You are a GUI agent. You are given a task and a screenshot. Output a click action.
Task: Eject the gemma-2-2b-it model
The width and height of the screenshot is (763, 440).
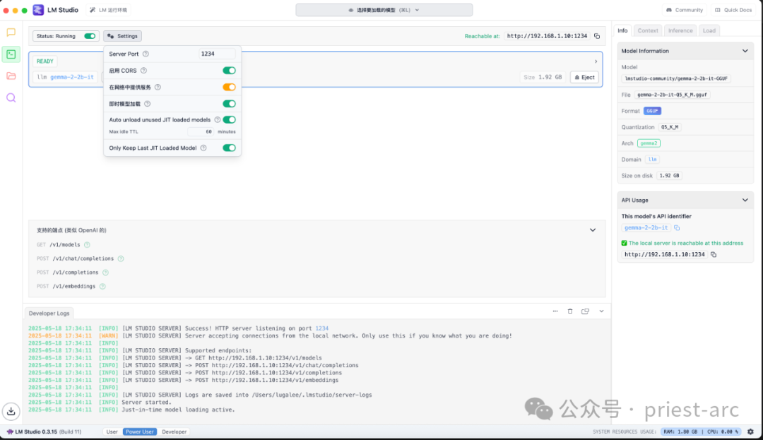click(x=584, y=77)
